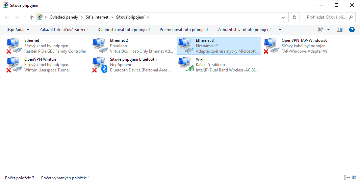Viewport: 360px width, 182px height.
Task: Select the Ethernet adapter icon (Realtek)
Action: (x=14, y=46)
